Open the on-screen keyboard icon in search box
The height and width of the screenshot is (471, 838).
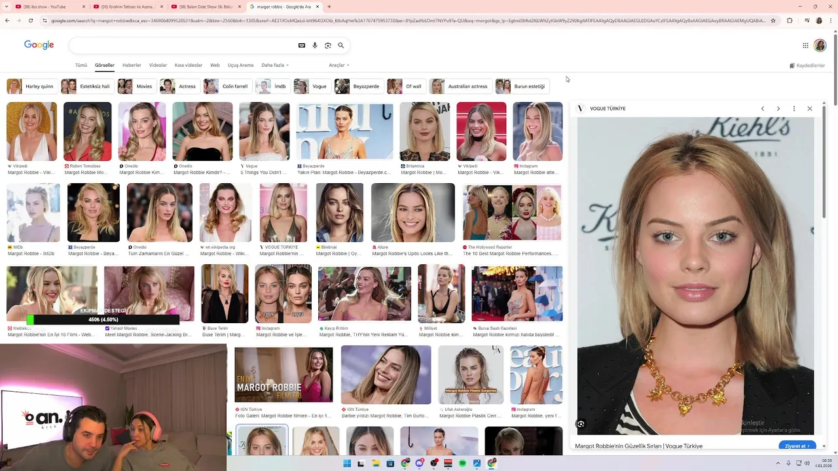tap(301, 46)
